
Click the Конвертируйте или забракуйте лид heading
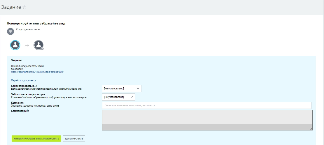[36, 23]
